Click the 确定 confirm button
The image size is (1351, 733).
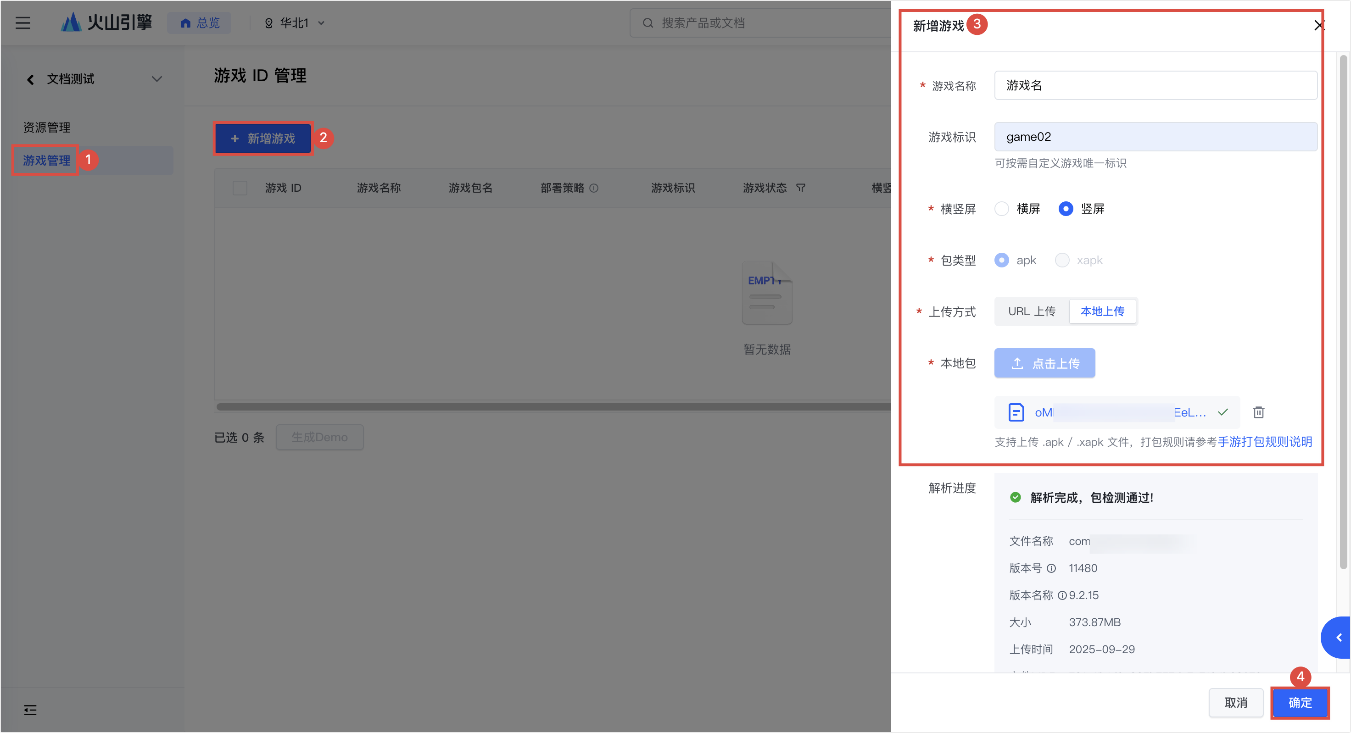point(1300,703)
